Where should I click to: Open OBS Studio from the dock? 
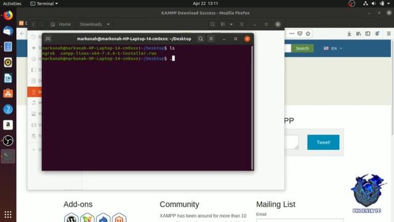point(8,141)
